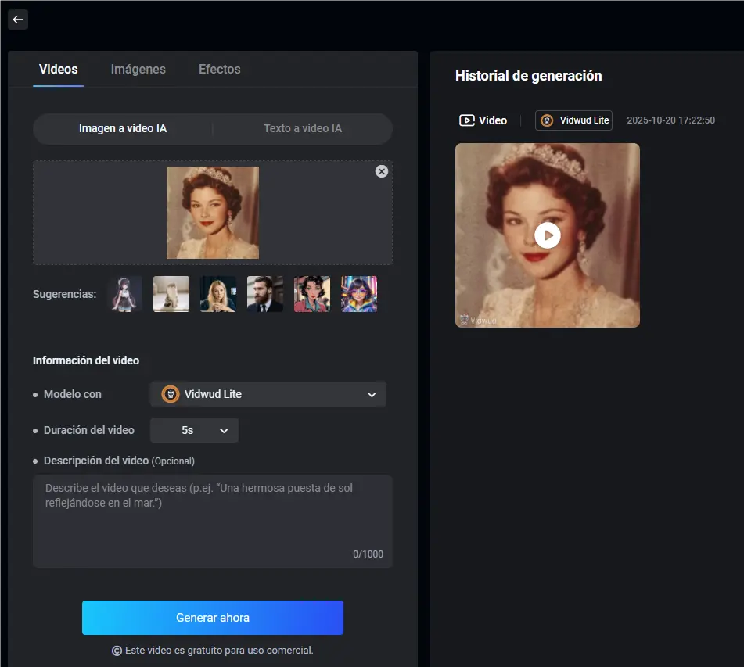744x667 pixels.
Task: Switch to the Efectos tab
Action: click(220, 69)
